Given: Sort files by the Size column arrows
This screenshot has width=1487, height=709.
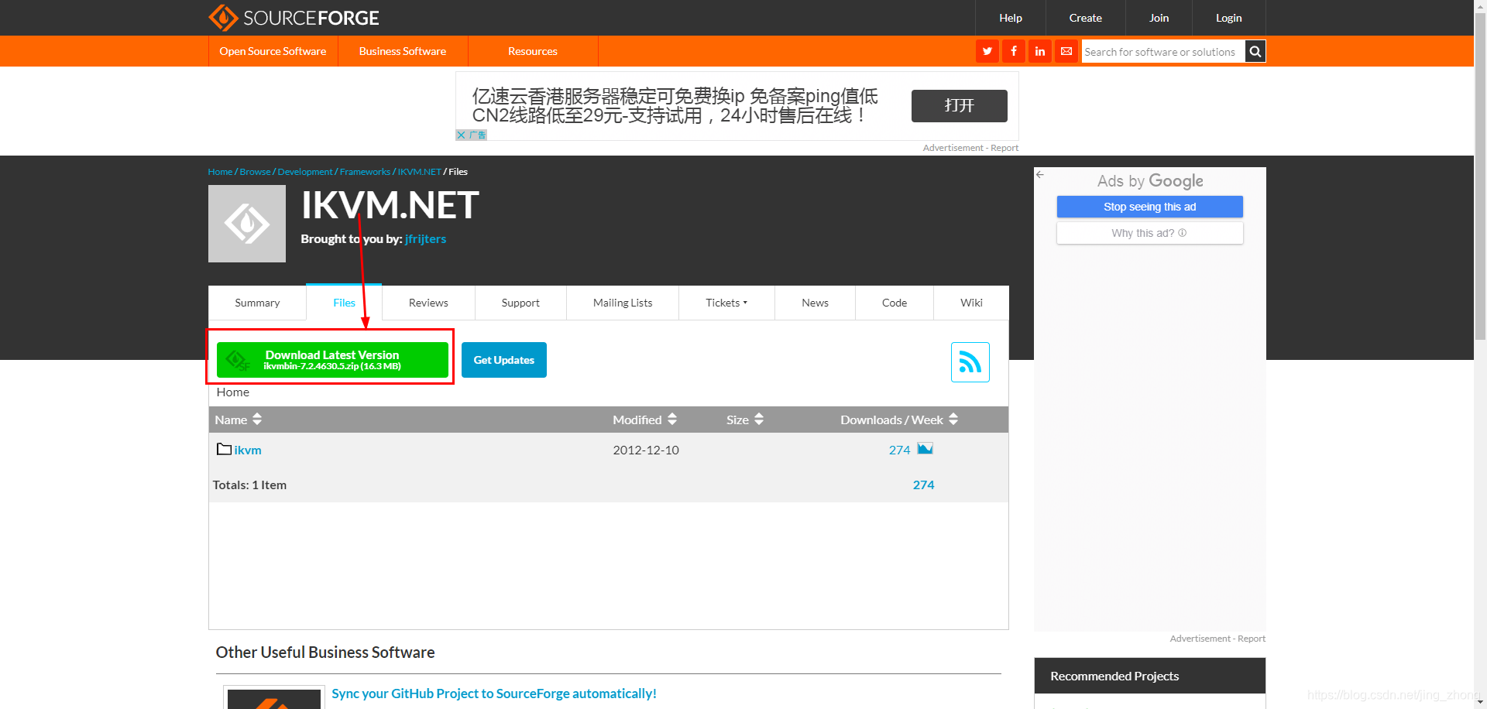Looking at the screenshot, I should pos(758,419).
